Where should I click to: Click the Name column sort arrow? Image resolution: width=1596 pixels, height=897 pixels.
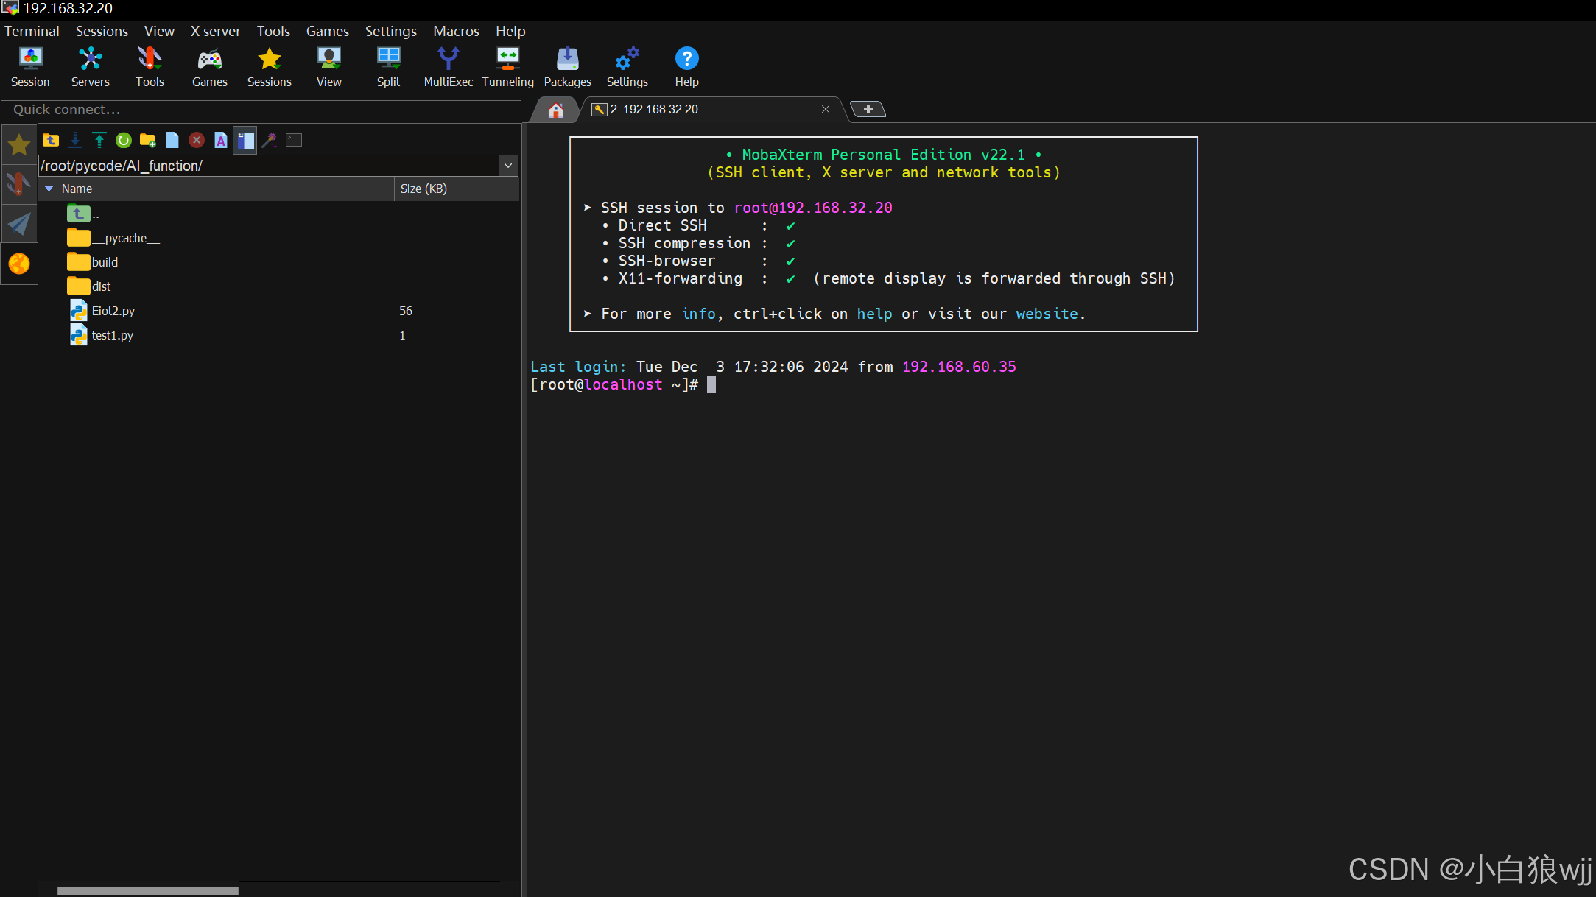point(49,189)
